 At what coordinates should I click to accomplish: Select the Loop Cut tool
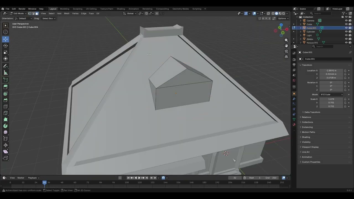(x=6, y=106)
